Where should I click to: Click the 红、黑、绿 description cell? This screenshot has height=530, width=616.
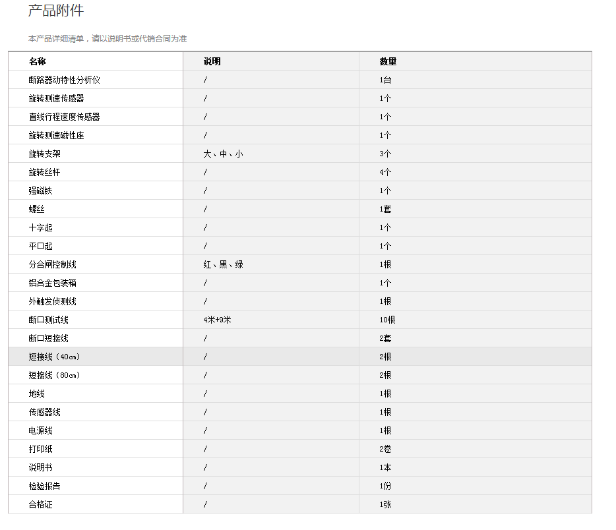[223, 264]
